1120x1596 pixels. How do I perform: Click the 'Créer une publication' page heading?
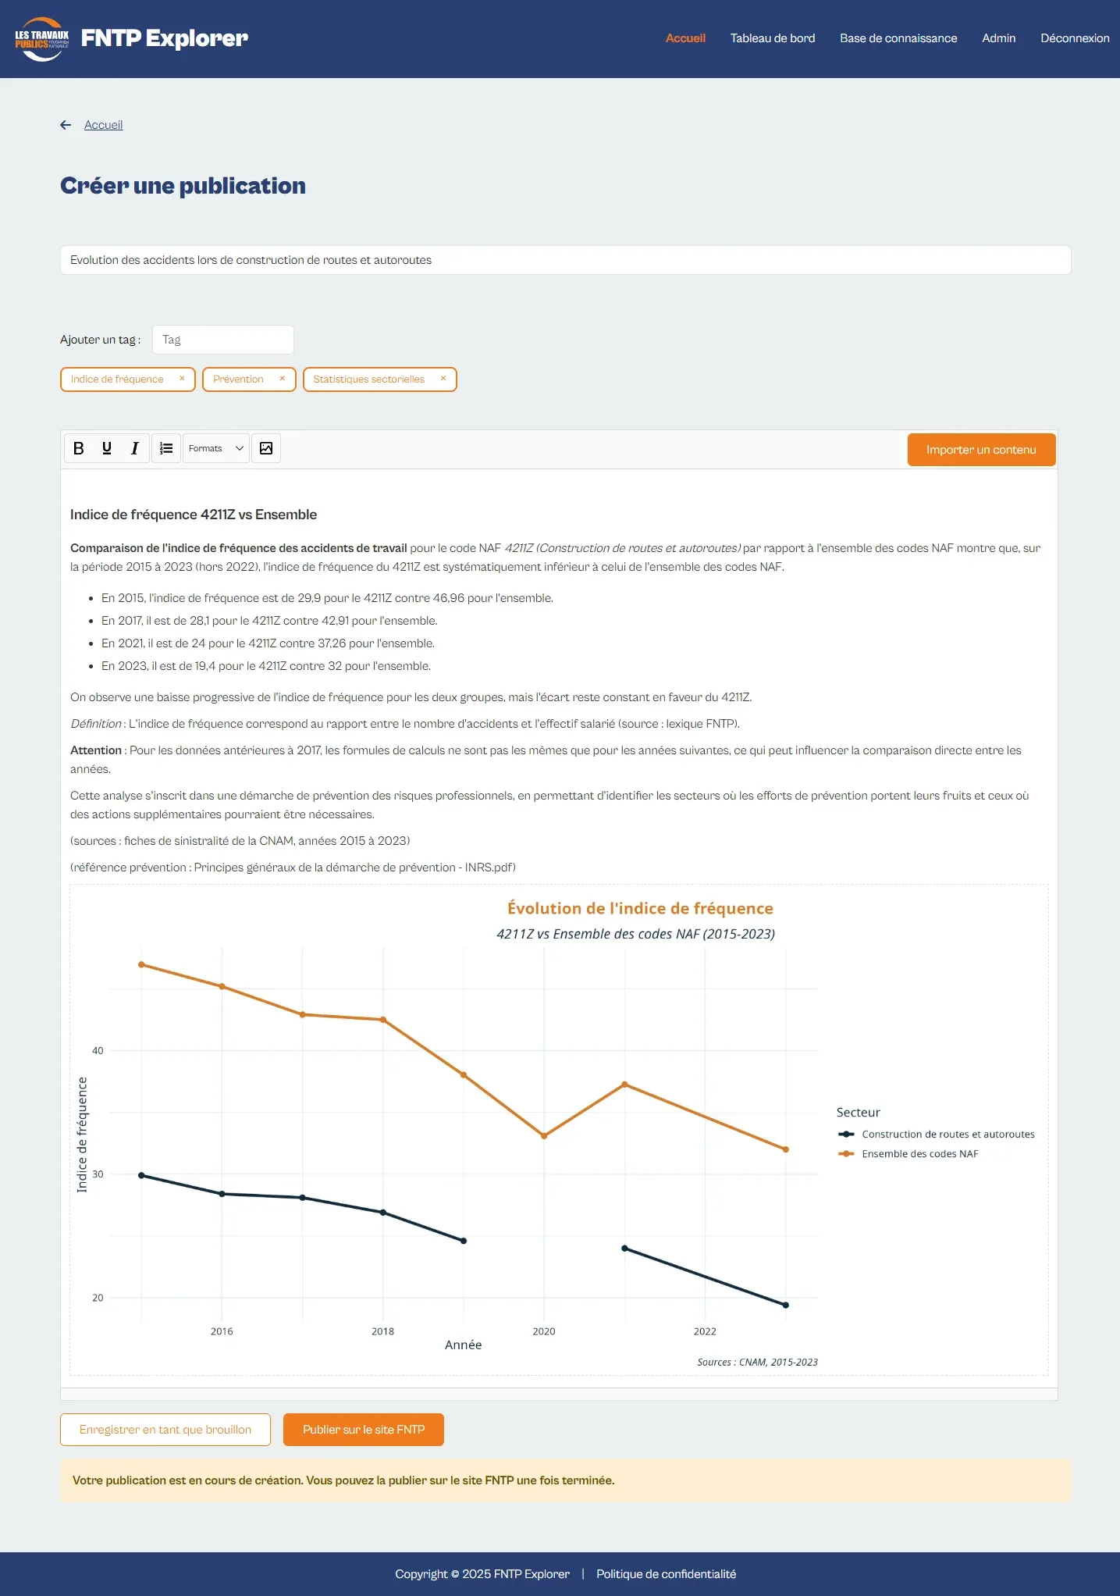[183, 186]
